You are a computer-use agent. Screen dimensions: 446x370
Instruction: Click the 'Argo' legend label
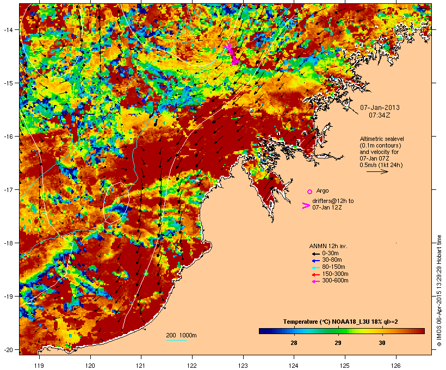coord(323,190)
